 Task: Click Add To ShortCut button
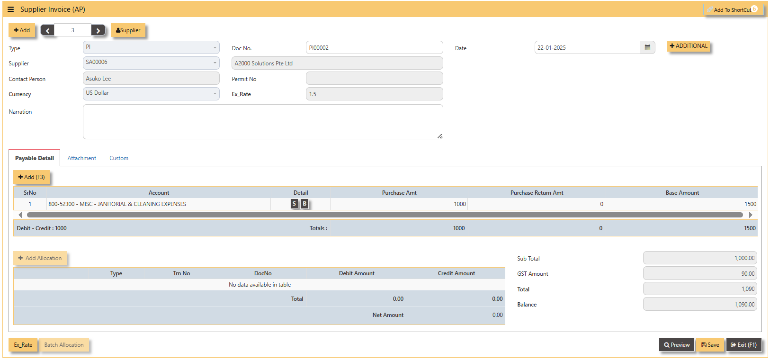click(x=733, y=9)
